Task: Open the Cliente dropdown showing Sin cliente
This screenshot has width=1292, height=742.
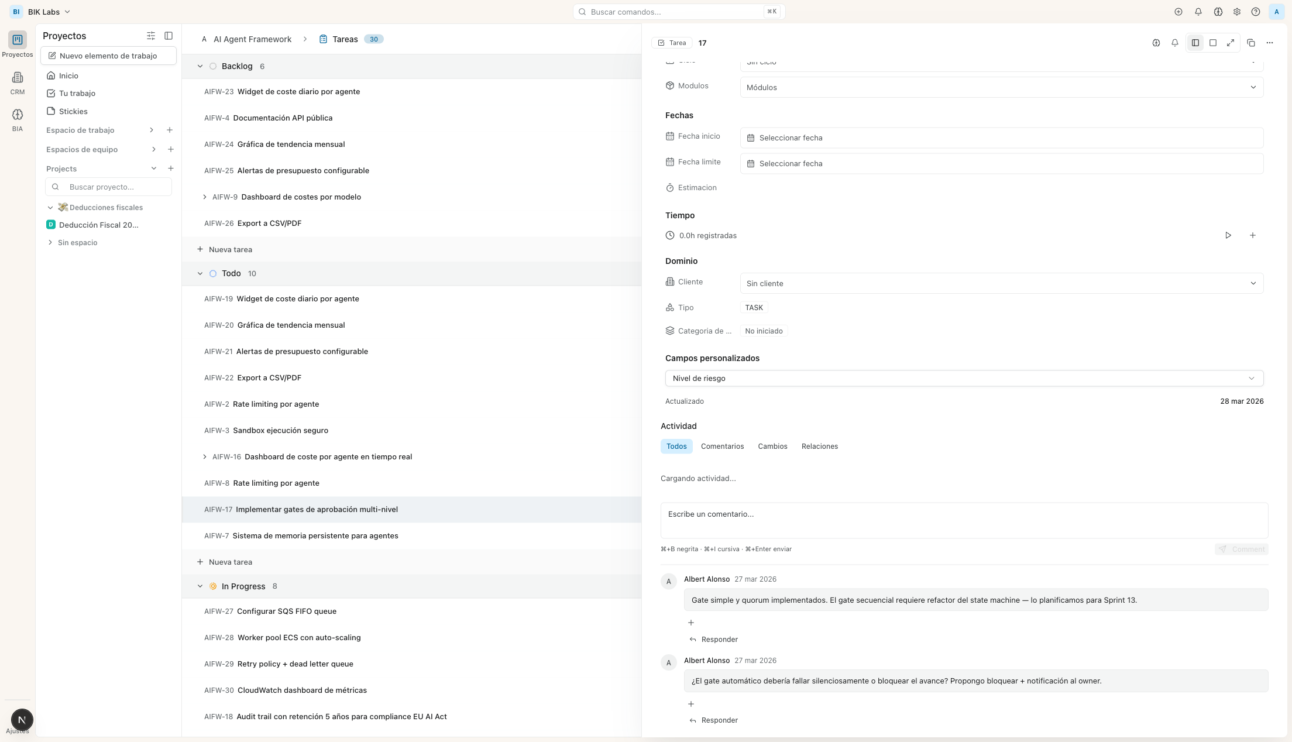Action: click(1001, 283)
